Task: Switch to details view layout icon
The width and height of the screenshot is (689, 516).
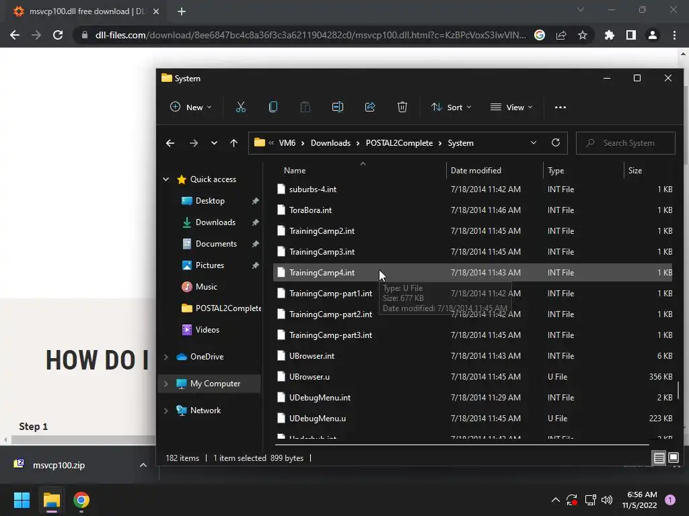Action: (x=659, y=458)
